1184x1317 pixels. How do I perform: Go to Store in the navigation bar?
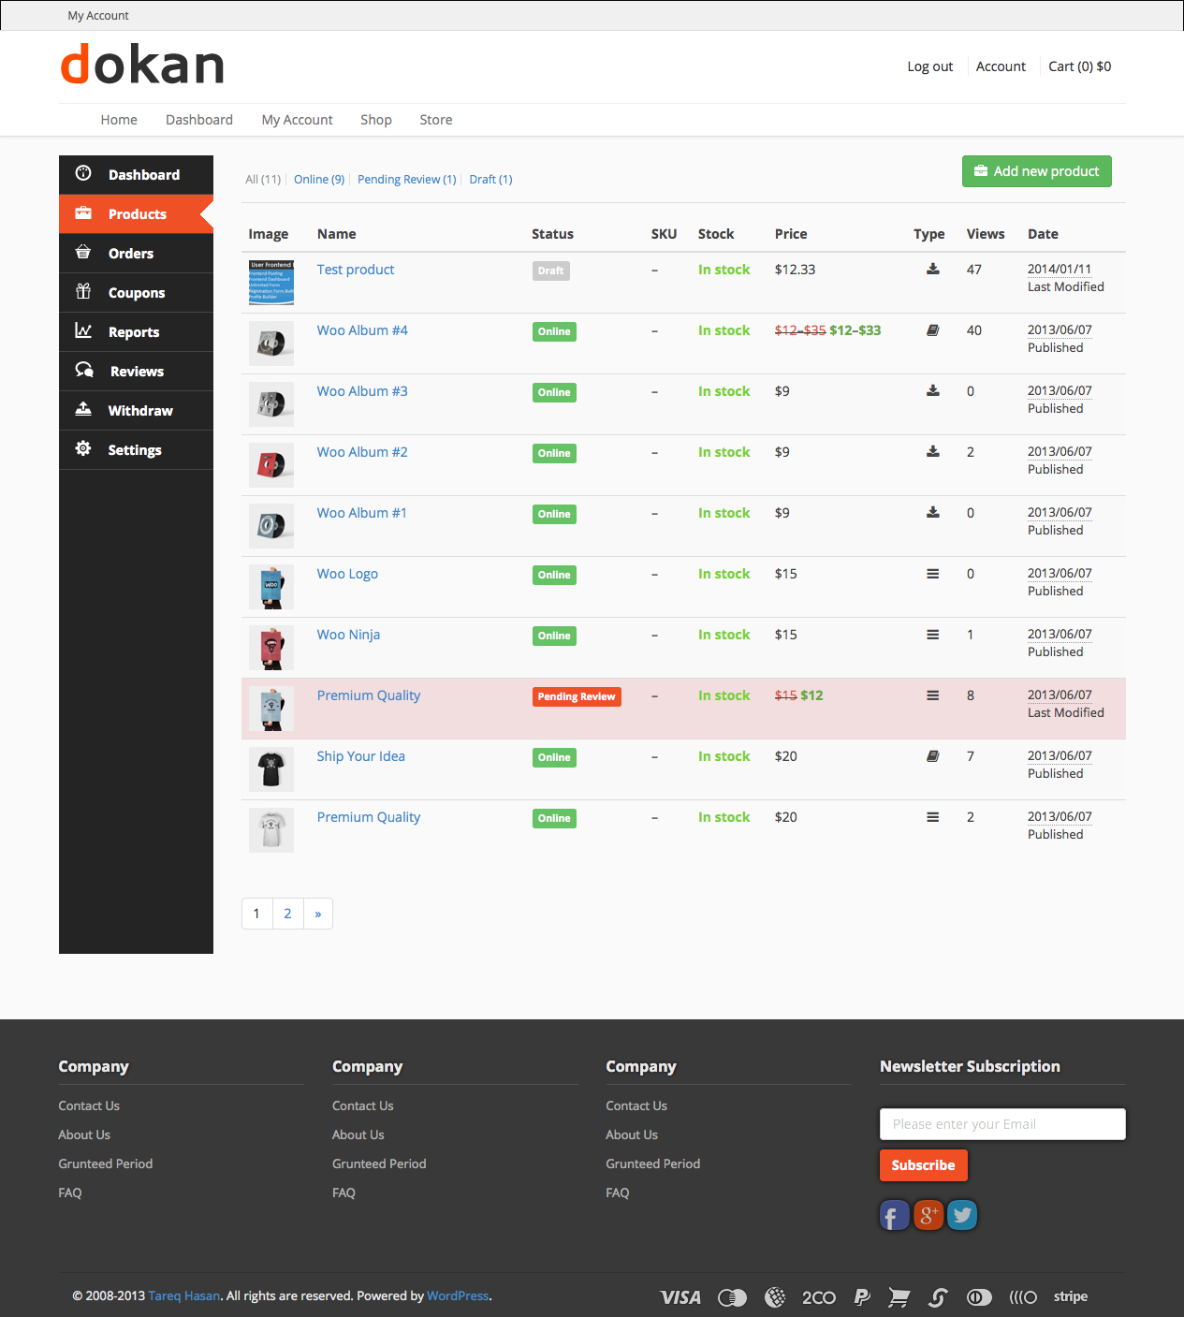(436, 120)
